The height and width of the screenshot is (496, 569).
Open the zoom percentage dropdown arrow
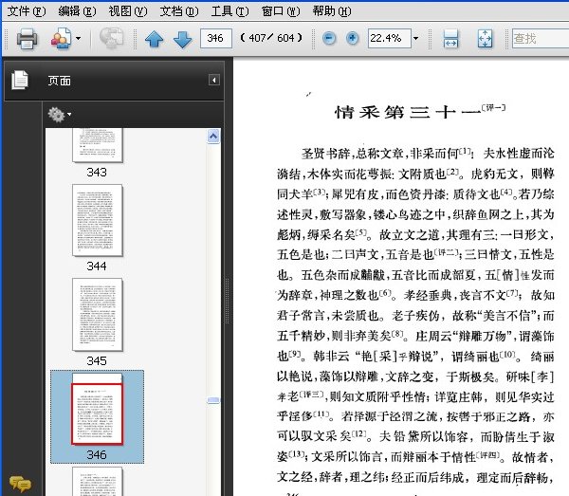(416, 38)
